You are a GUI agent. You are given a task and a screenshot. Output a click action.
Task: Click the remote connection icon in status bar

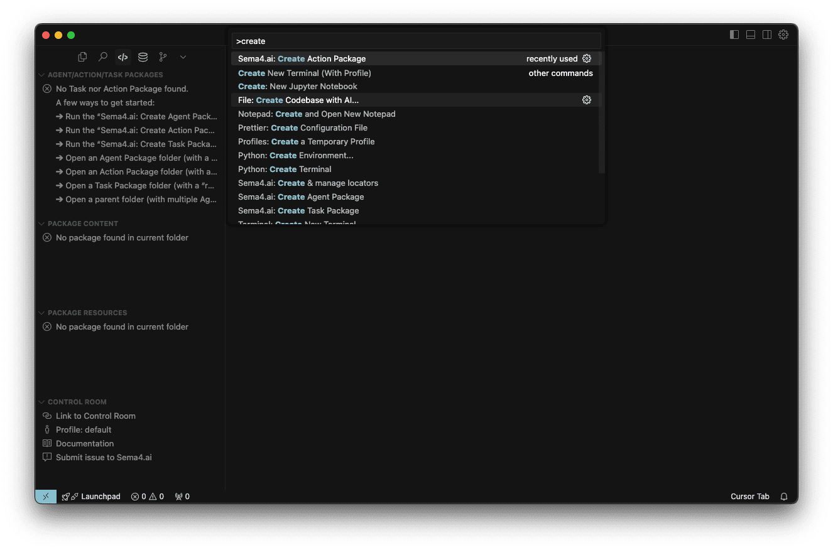[45, 496]
